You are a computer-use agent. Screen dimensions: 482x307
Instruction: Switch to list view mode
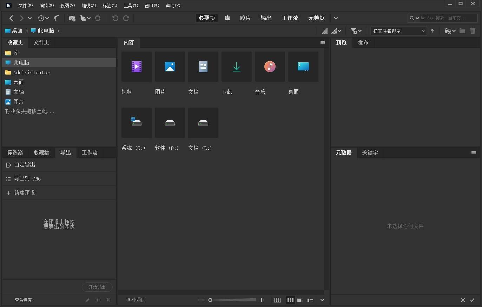pos(310,300)
